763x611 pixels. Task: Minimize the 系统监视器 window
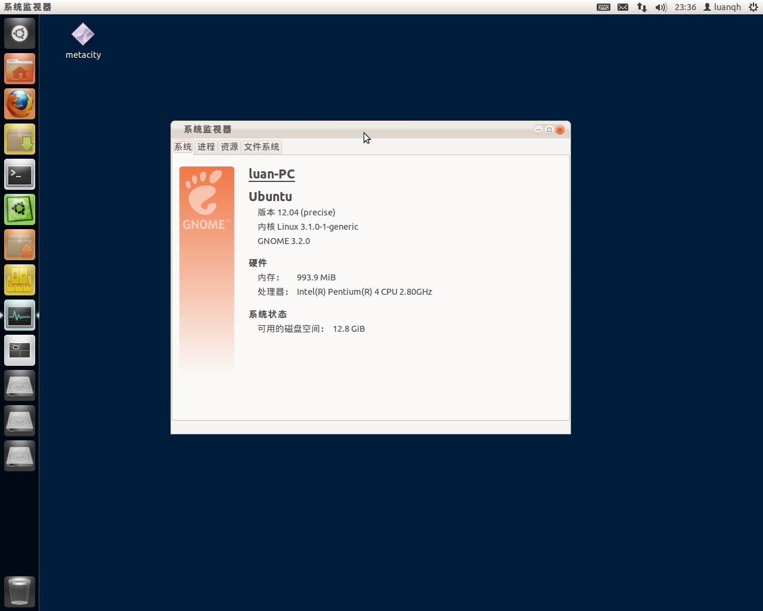[538, 129]
